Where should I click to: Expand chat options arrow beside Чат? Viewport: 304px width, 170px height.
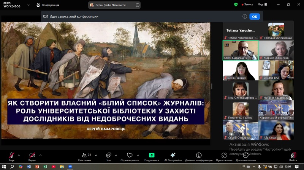tap(116, 155)
